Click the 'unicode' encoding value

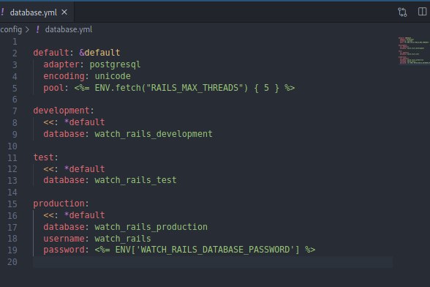[113, 76]
